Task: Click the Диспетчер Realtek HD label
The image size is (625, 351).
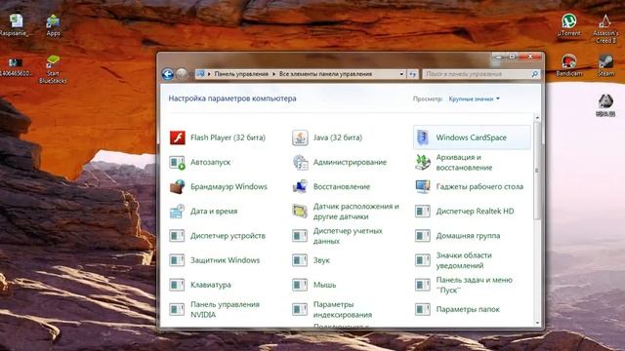Action: [475, 212]
